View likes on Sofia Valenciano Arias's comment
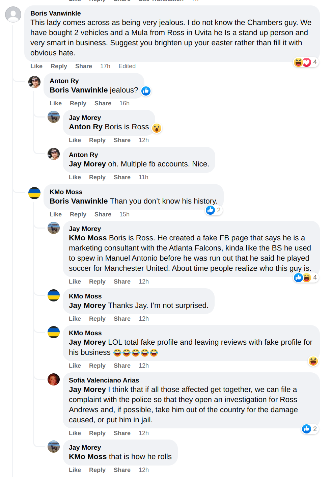This screenshot has height=477, width=331. 309,429
